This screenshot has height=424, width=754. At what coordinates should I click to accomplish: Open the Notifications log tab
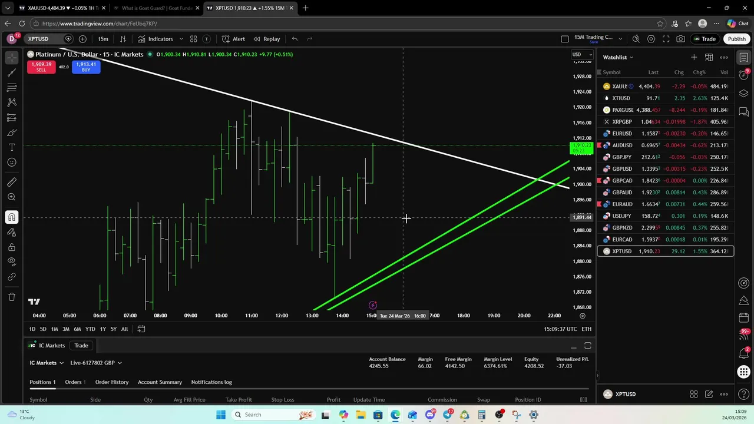pos(211,382)
